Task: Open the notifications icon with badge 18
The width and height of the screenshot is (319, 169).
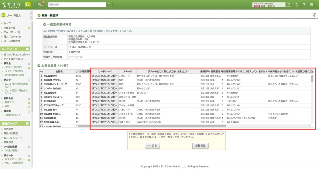Action: tap(41, 4)
